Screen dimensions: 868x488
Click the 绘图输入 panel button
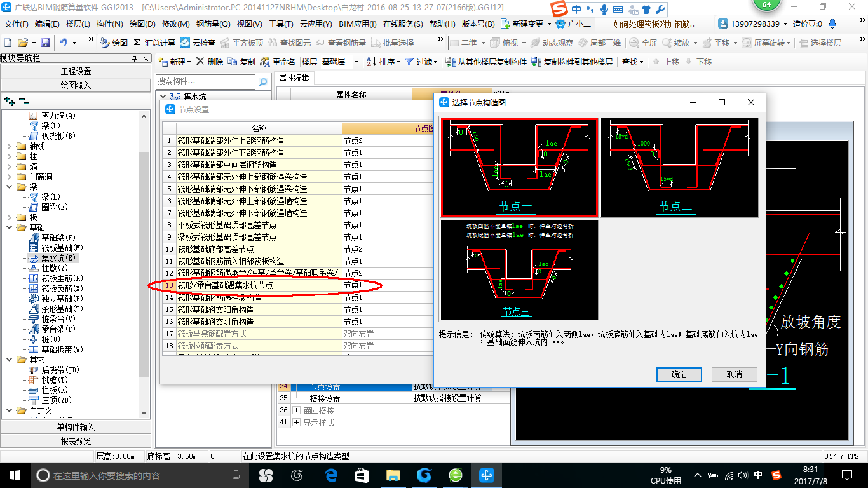(76, 85)
